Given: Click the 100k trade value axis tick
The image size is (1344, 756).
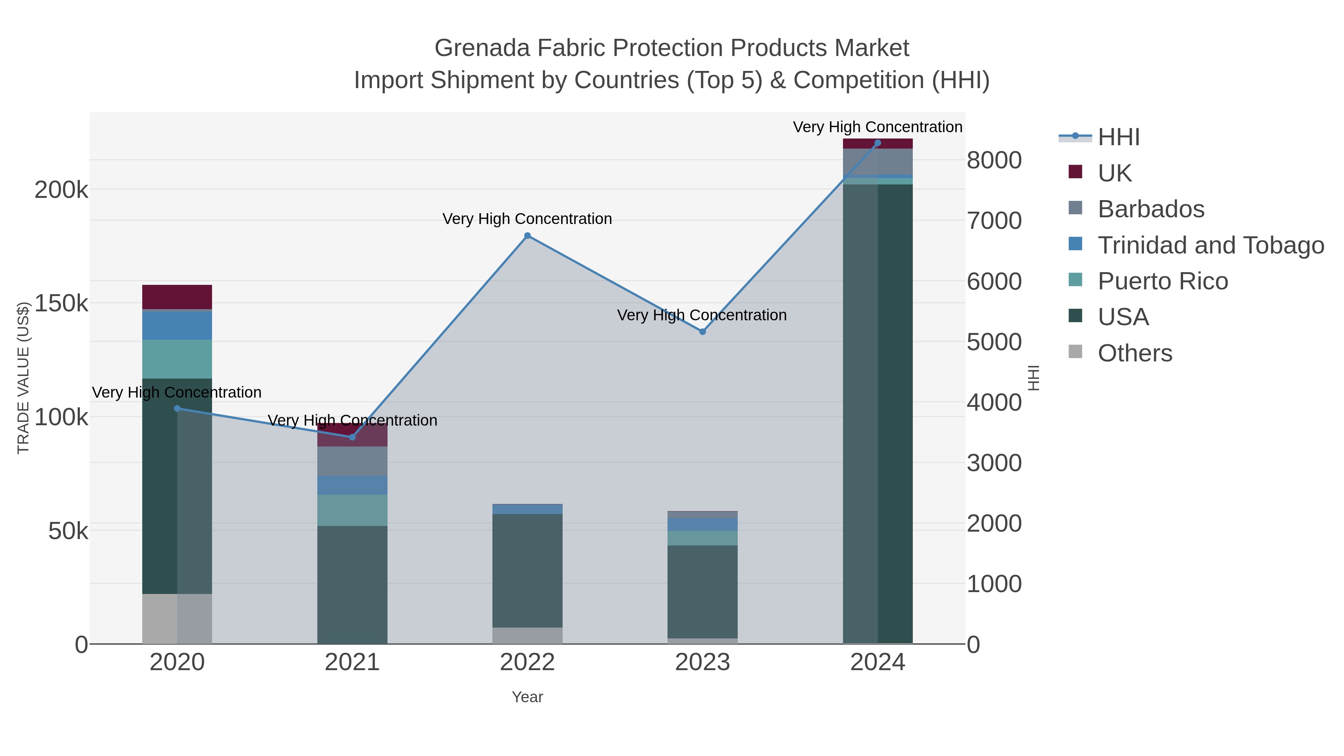Looking at the screenshot, I should tap(61, 417).
